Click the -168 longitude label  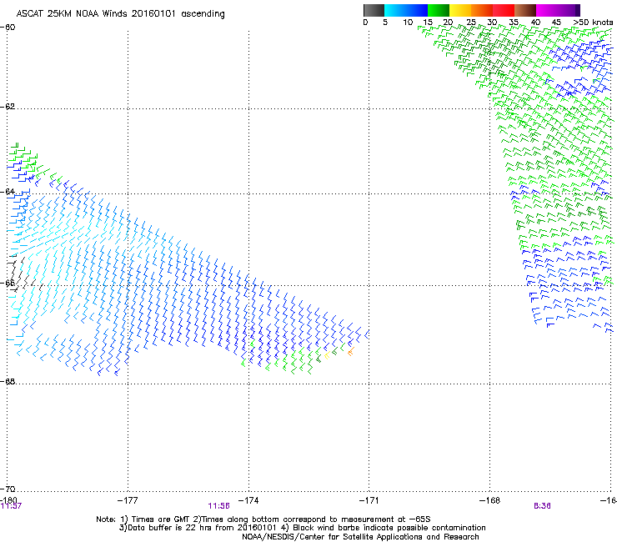[x=490, y=500]
